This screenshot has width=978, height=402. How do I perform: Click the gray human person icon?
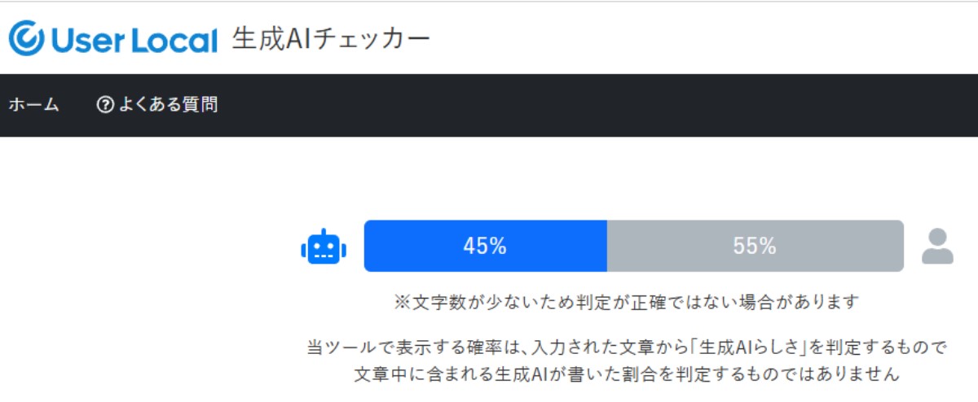937,246
